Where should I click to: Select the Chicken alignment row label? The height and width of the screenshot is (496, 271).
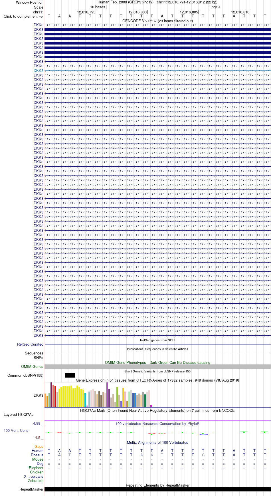(x=37, y=472)
